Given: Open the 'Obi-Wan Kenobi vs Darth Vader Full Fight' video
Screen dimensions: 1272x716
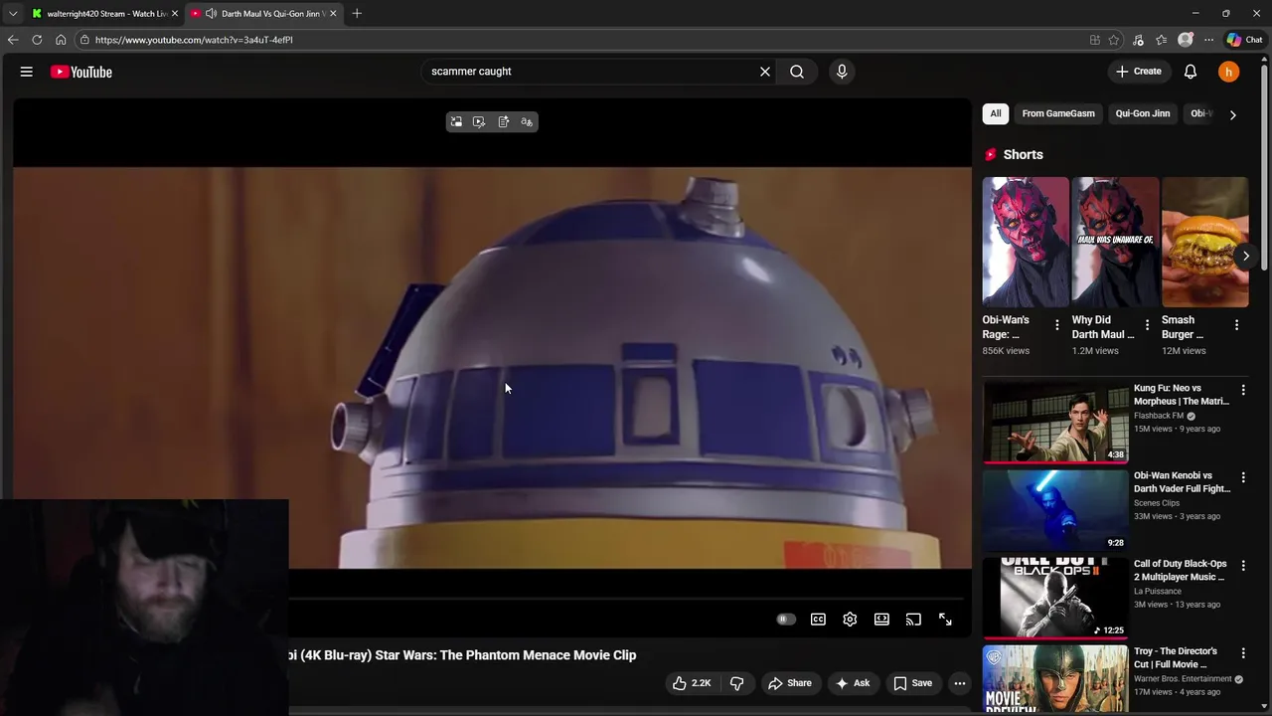Looking at the screenshot, I should coord(1183,482).
